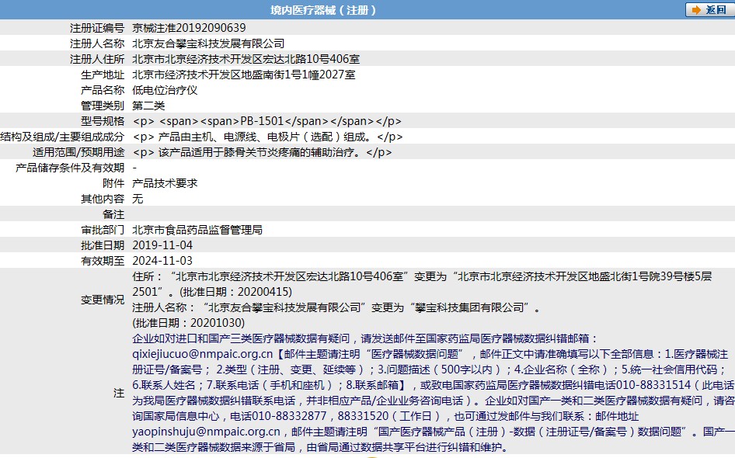The width and height of the screenshot is (735, 458).
Task: Click the change record date 20201030
Action: (x=216, y=323)
